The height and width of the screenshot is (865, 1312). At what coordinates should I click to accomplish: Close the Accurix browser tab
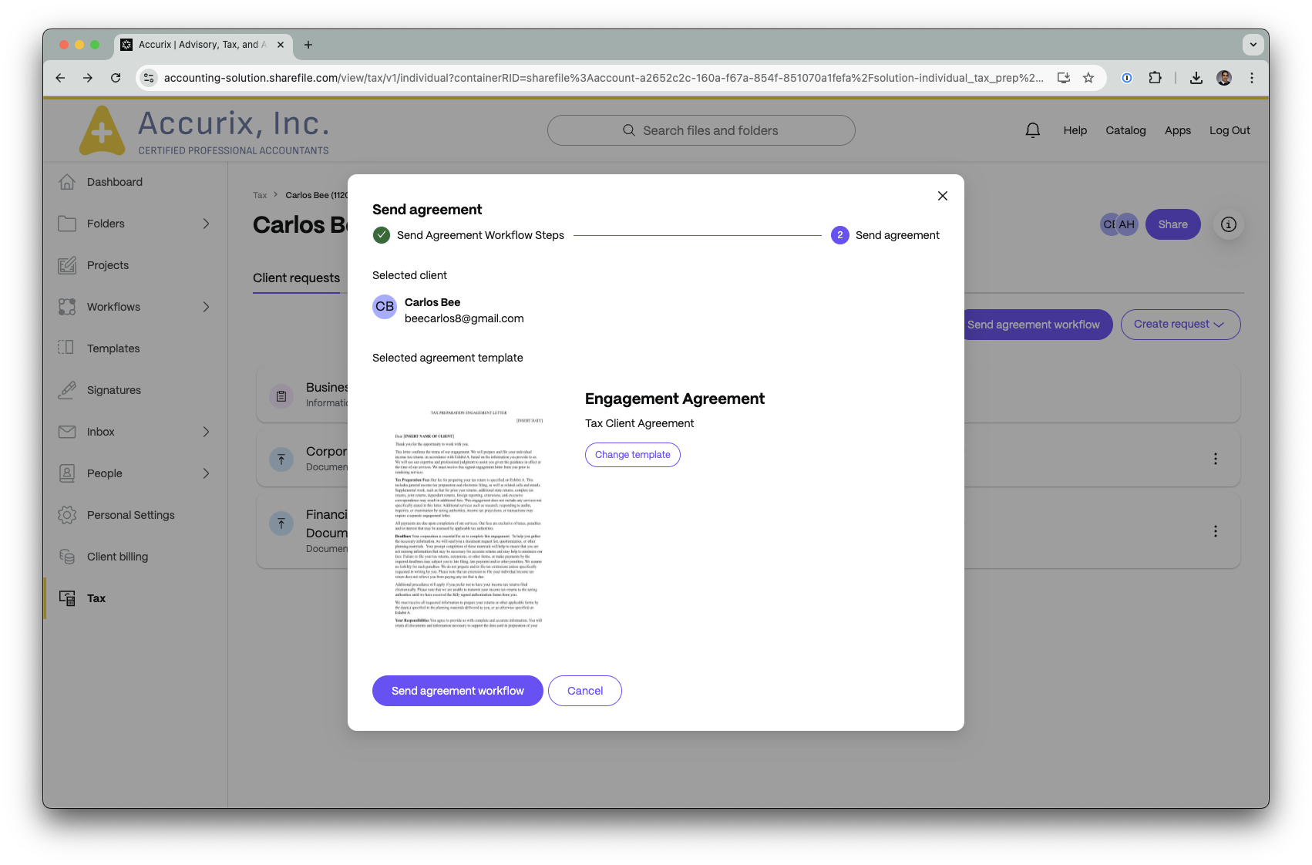click(x=281, y=45)
